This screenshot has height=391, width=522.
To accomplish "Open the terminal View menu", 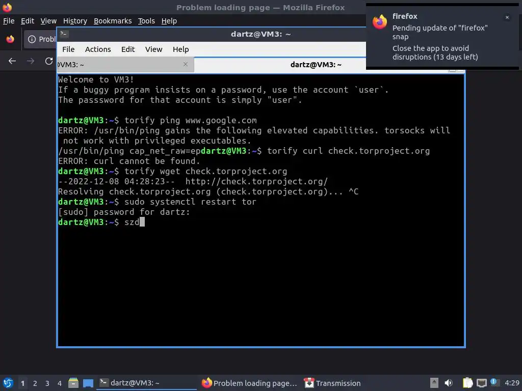I will pos(153,49).
